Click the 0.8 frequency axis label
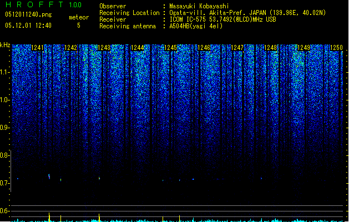This screenshot has width=349, height=222. 5,155
